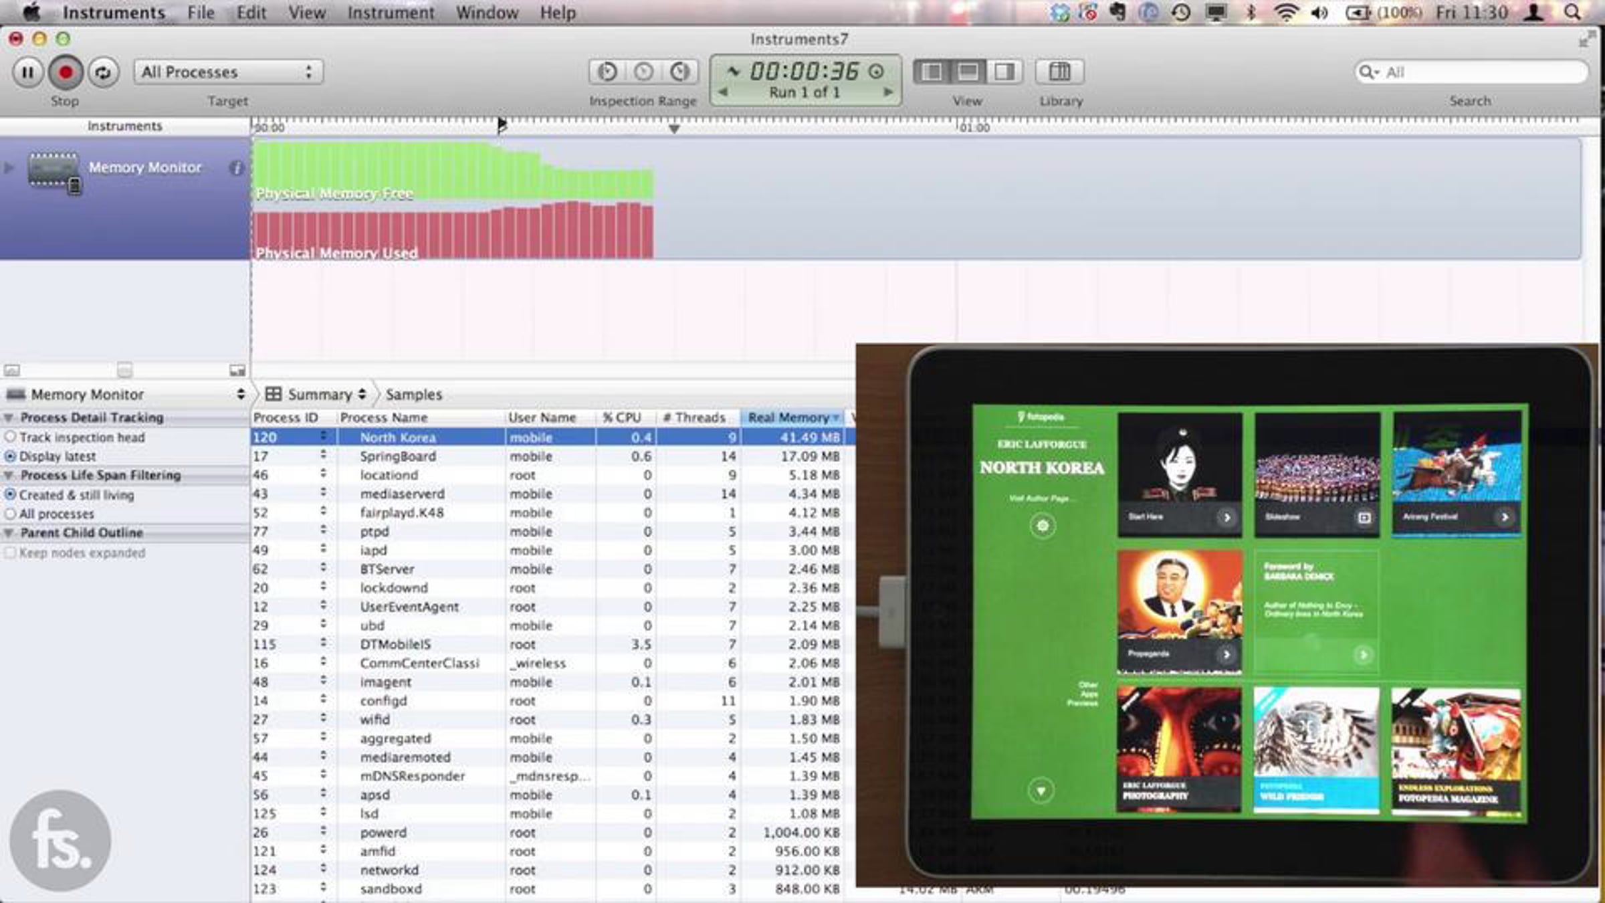Click the pane resize handle below instruments
1605x903 pixels.
pos(125,370)
